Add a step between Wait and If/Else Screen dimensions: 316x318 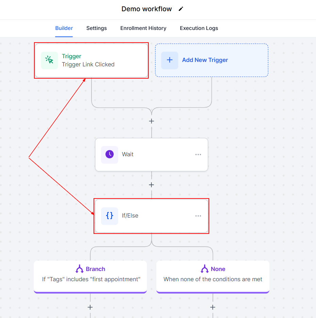coord(152,185)
